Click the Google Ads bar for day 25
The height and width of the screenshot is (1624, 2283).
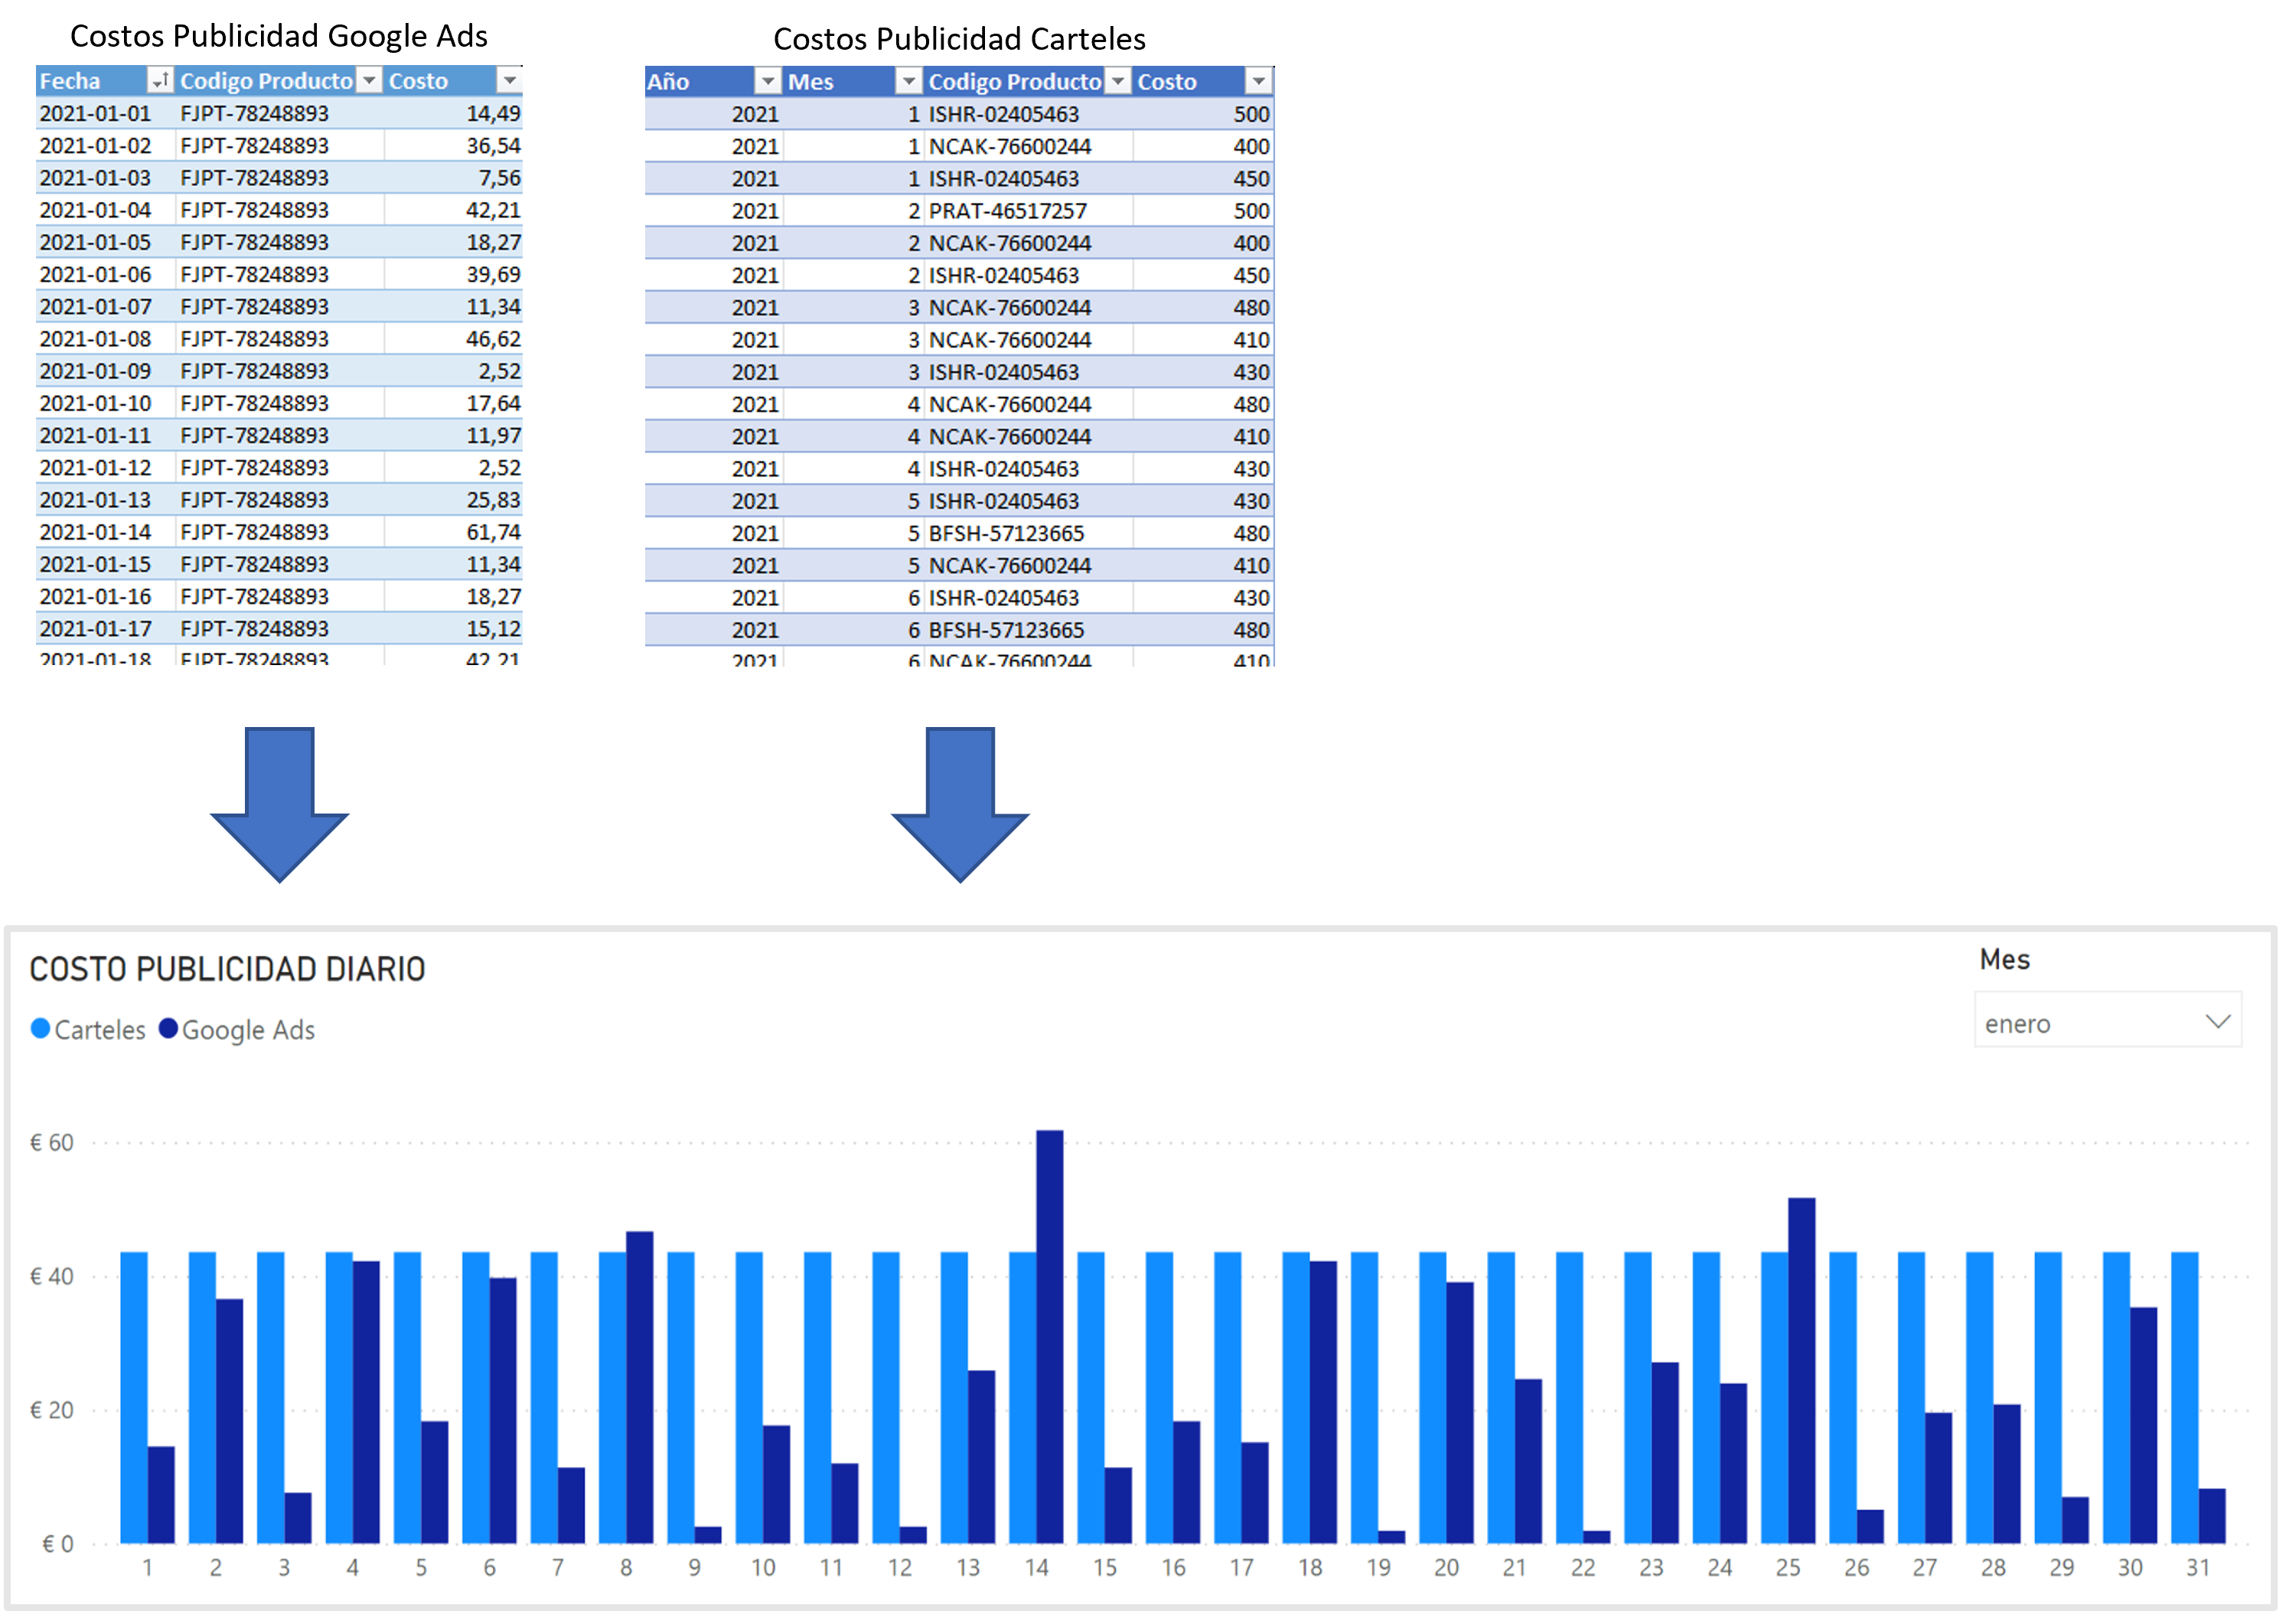[x=1801, y=1370]
